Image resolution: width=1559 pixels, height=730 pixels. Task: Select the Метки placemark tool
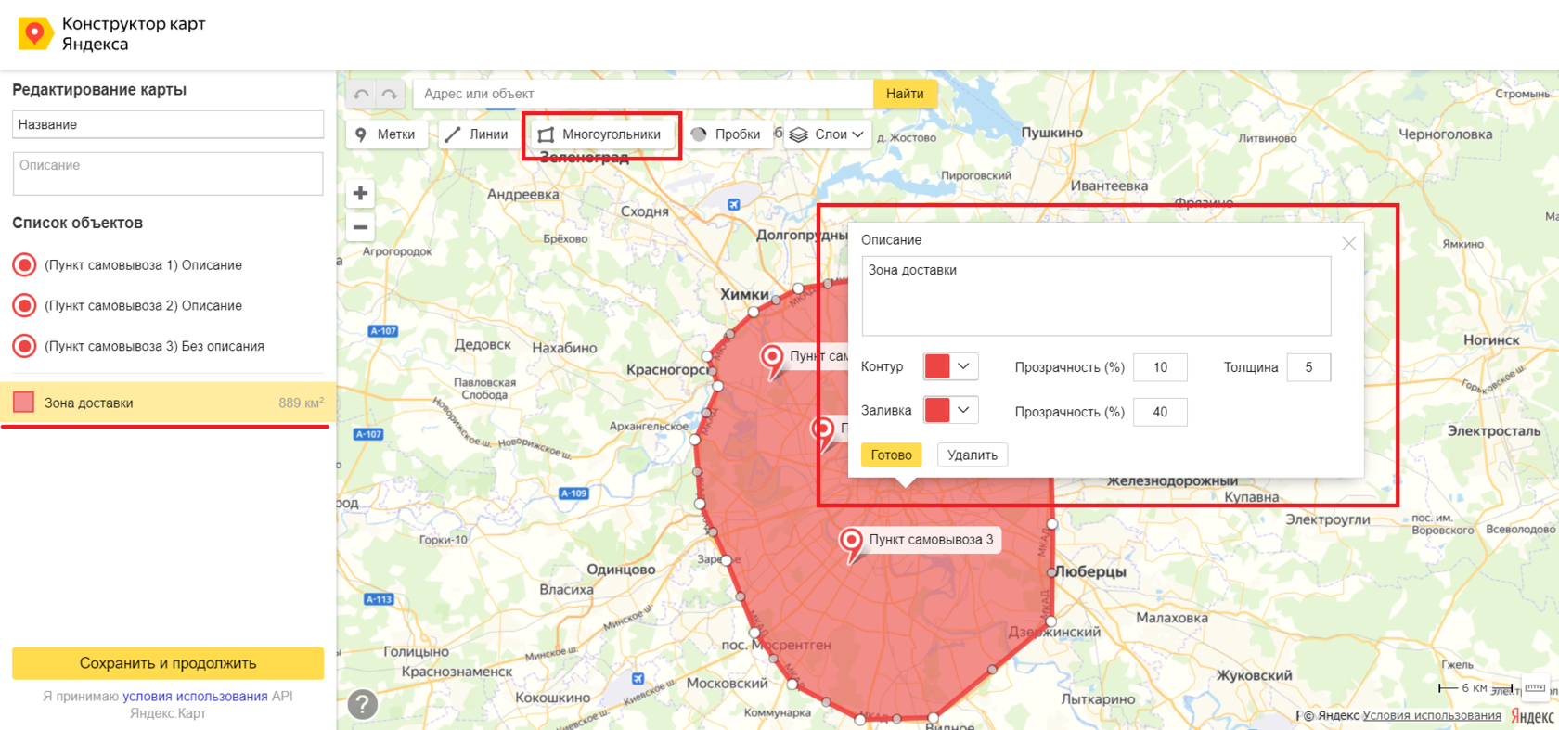[387, 134]
